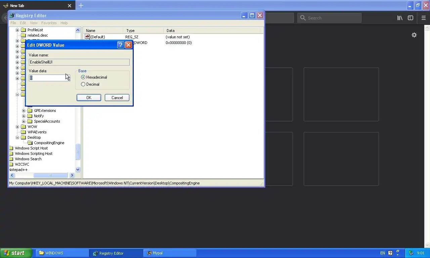Close the New Tab tab in Mypal

click(x=70, y=6)
